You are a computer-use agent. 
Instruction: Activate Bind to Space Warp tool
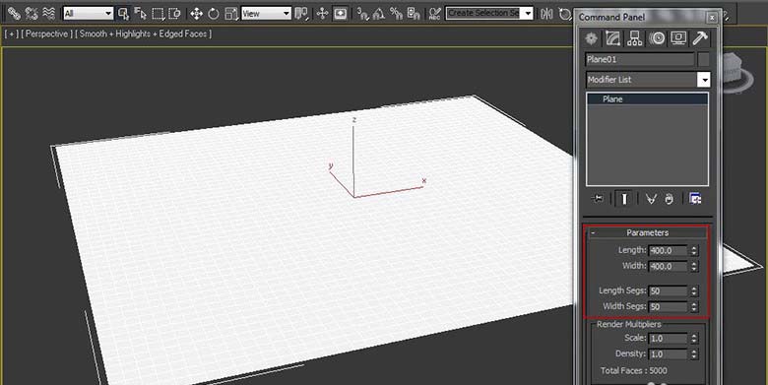pos(48,13)
